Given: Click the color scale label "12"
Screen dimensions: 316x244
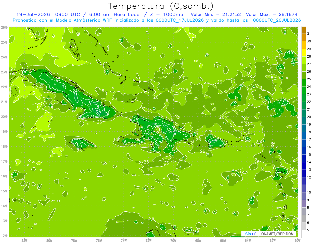Looking at the screenshot, I should pos(309,177).
